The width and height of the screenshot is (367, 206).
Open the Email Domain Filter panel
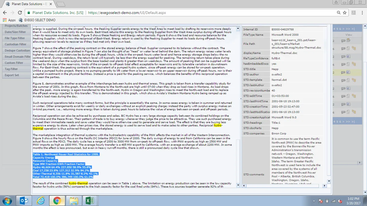coord(16,57)
